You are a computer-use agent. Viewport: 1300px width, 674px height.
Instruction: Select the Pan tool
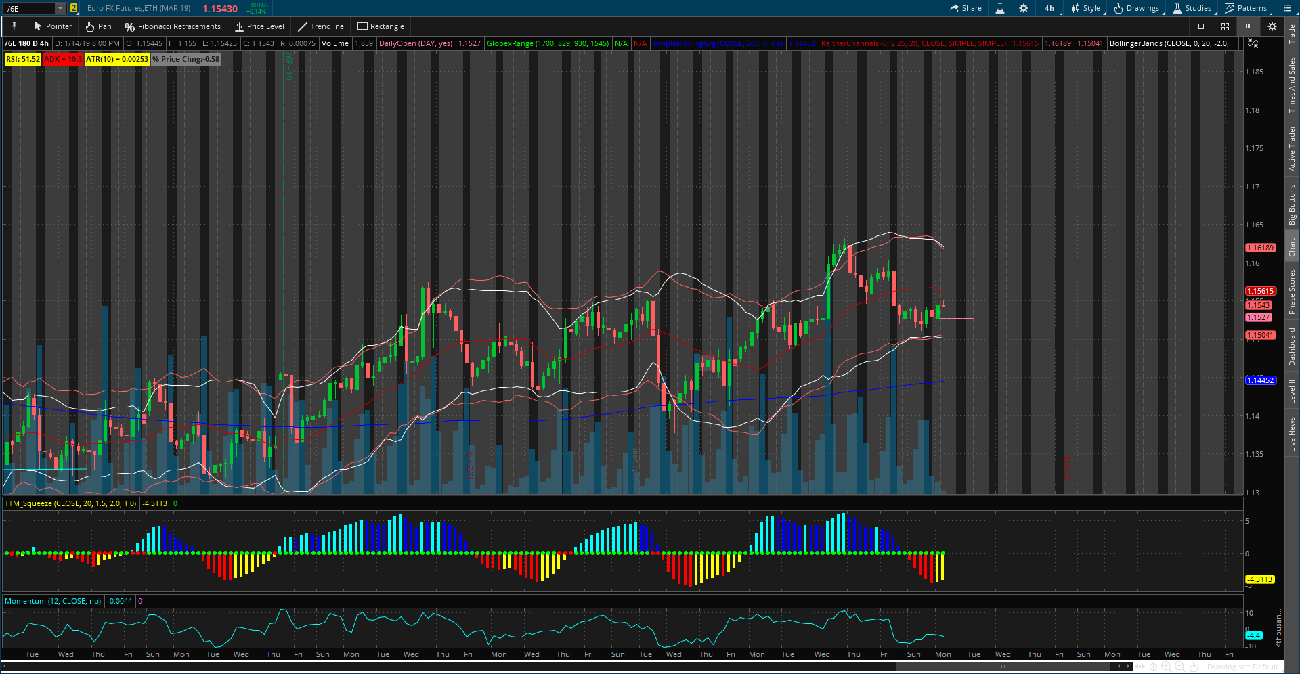tap(98, 26)
